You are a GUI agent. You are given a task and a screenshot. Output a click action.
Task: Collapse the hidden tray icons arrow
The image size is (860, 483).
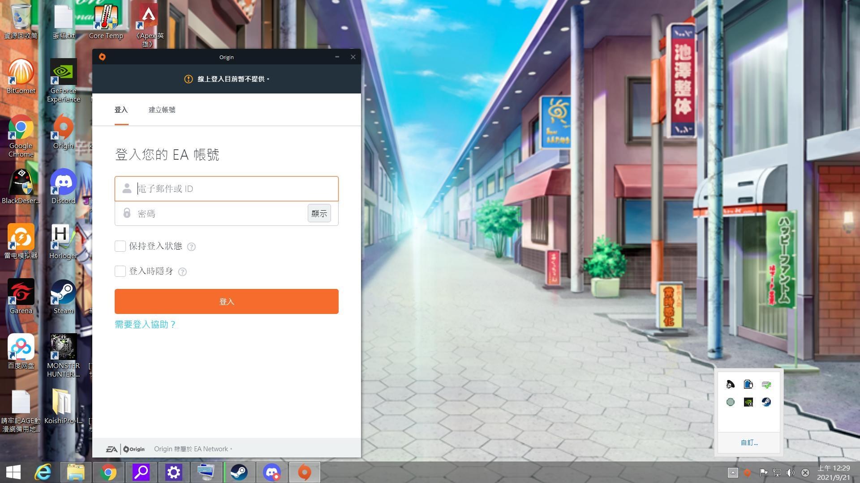733,472
